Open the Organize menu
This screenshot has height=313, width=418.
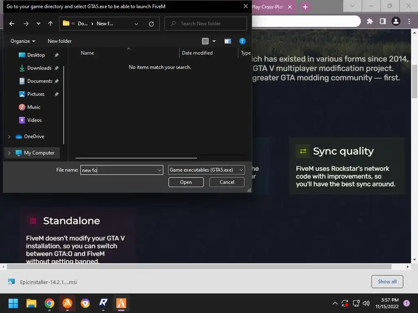point(23,41)
